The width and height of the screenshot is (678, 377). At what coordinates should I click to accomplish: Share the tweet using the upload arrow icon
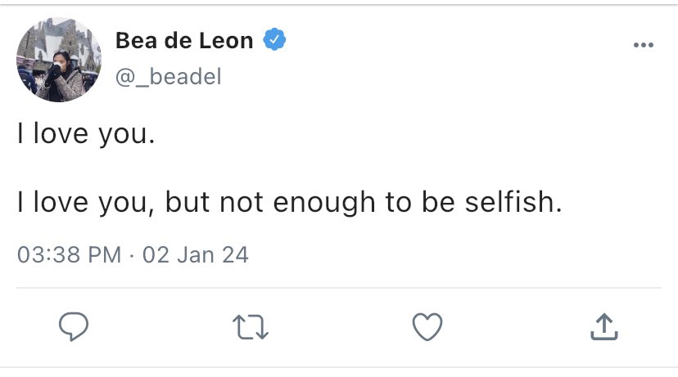604,326
